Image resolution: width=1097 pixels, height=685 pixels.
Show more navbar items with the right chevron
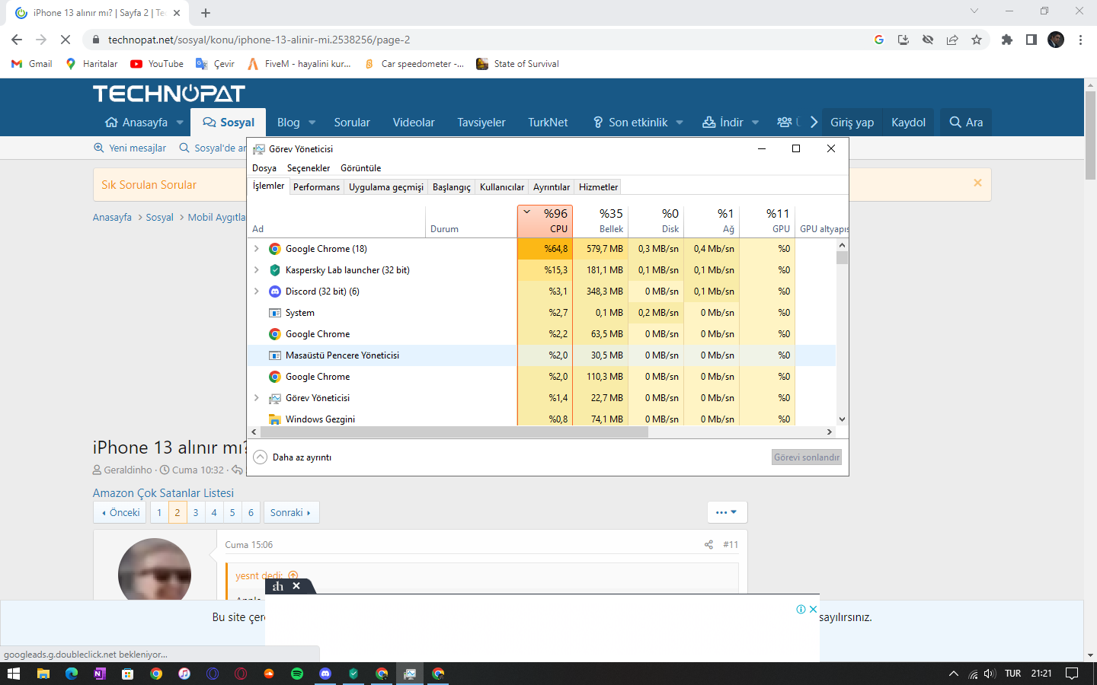814,123
